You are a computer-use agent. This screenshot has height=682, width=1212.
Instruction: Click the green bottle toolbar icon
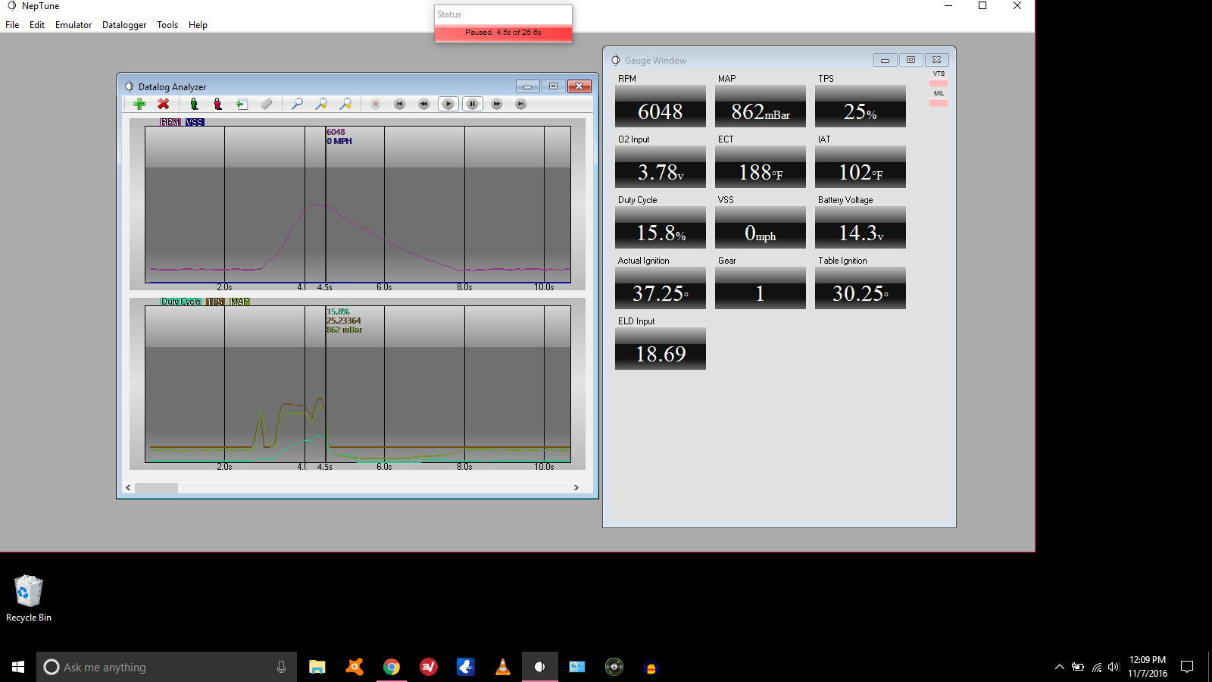(194, 105)
